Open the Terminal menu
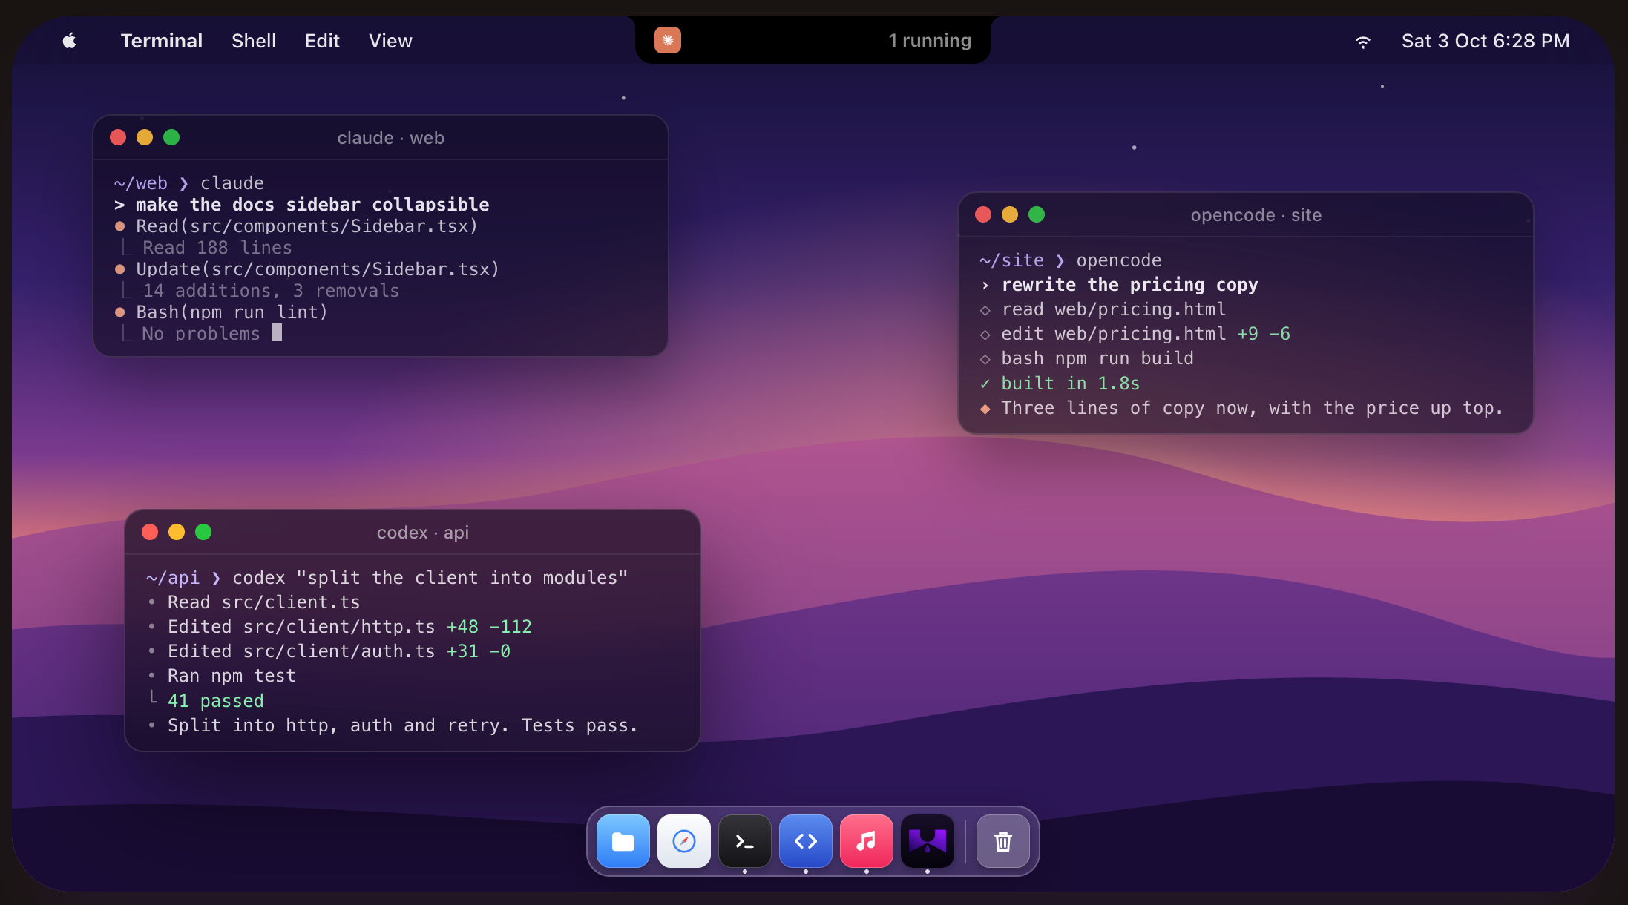This screenshot has width=1628, height=905. pyautogui.click(x=162, y=41)
